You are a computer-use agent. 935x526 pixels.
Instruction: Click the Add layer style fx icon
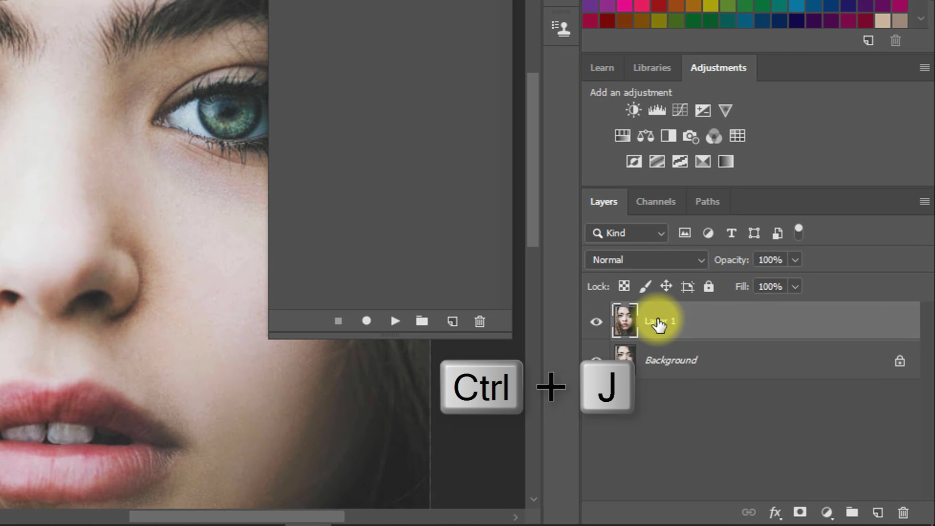tap(775, 512)
